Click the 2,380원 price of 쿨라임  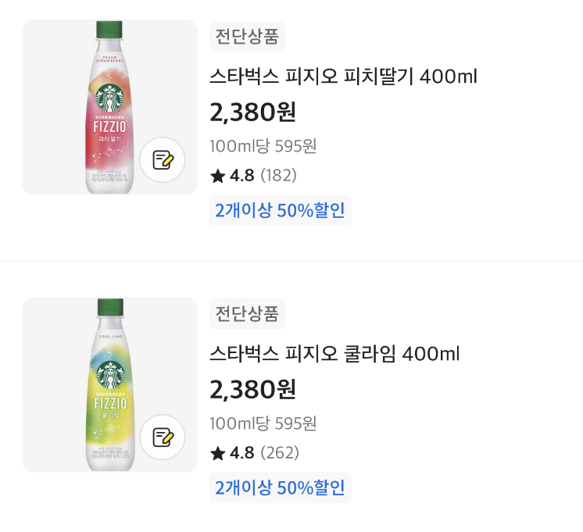pos(253,389)
